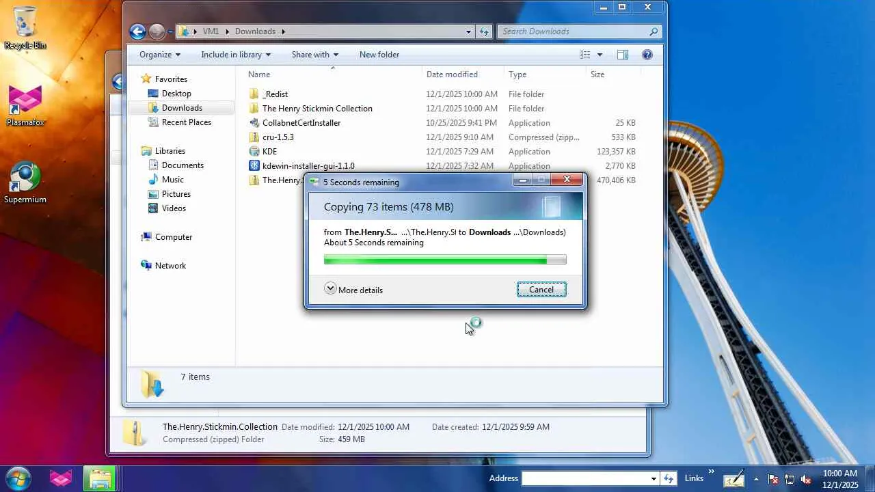This screenshot has width=875, height=492.
Task: Show hidden tray icons arrow
Action: [x=756, y=478]
